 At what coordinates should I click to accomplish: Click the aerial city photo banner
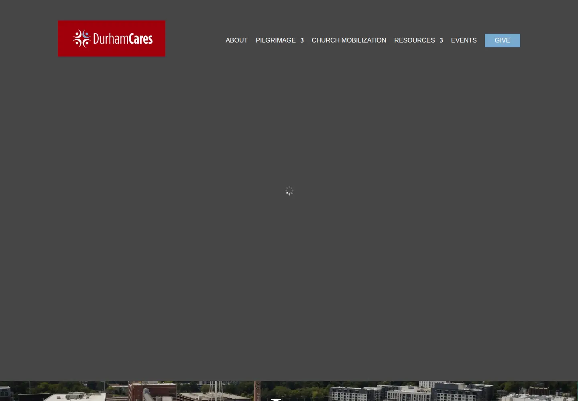click(x=289, y=391)
